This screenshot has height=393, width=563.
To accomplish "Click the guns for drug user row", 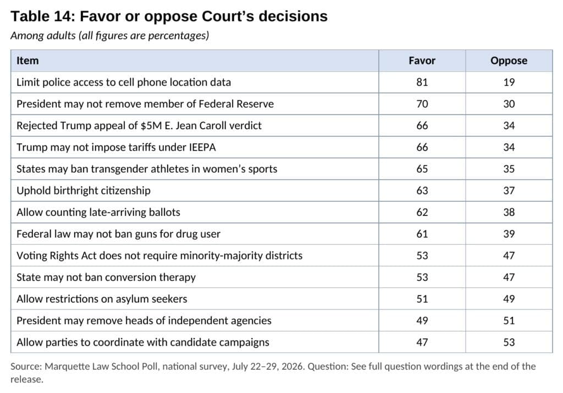I will 281,234.
